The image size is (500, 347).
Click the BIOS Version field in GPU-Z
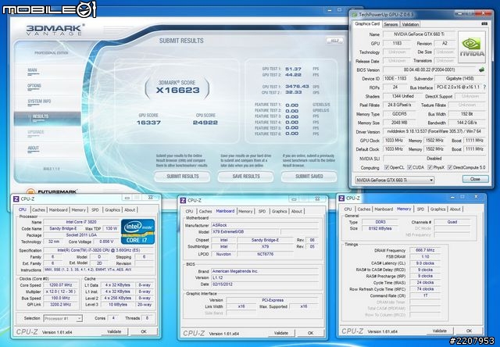430,70
